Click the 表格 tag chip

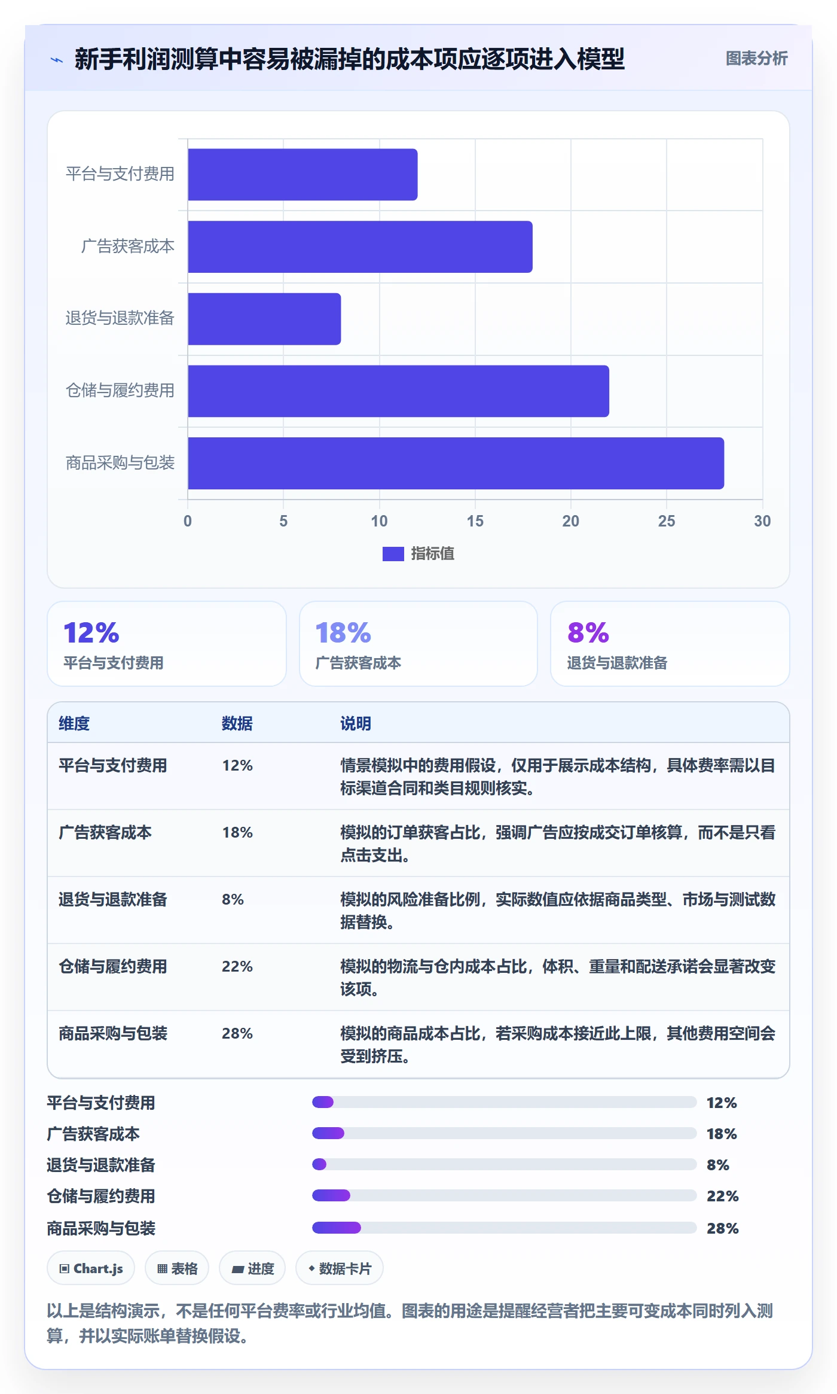pos(177,1268)
